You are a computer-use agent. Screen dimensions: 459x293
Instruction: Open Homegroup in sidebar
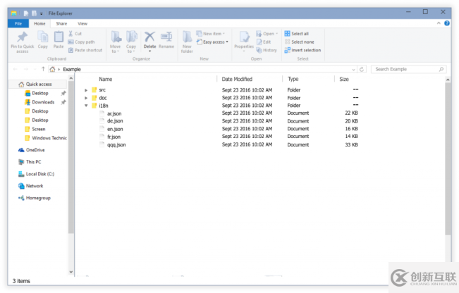pyautogui.click(x=35, y=198)
